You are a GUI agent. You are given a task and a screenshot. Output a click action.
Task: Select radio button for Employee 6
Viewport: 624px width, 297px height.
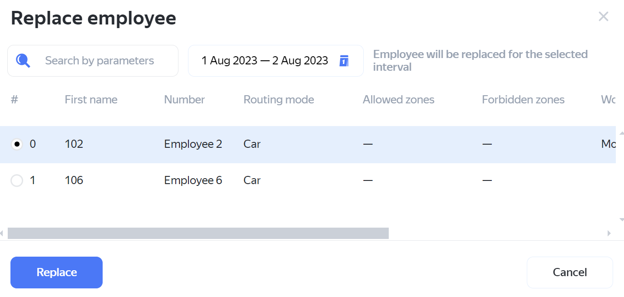tap(17, 180)
